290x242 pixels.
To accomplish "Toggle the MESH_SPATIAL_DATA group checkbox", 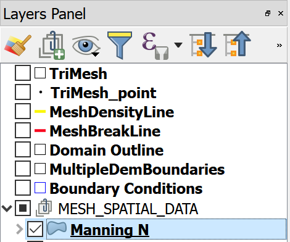I will [23, 208].
